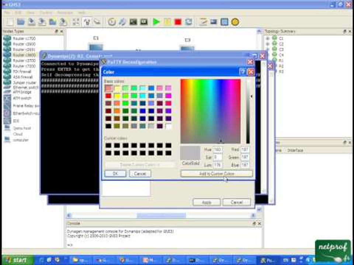The image size is (354, 265).
Task: Select Router c1700 in Nodes Types
Action: tap(24, 39)
